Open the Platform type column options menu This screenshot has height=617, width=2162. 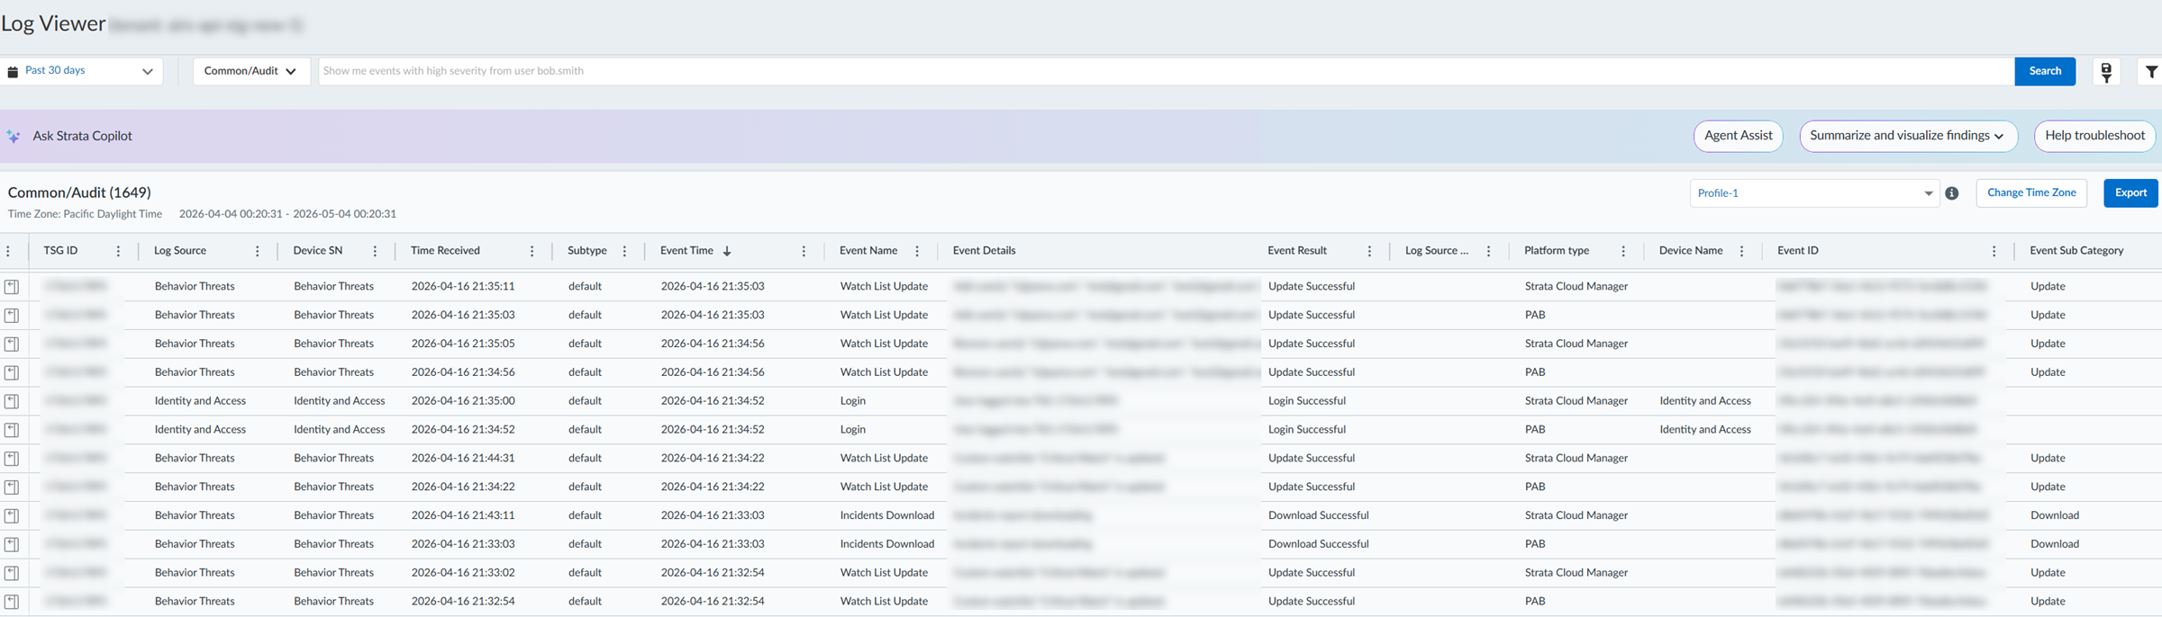1623,251
